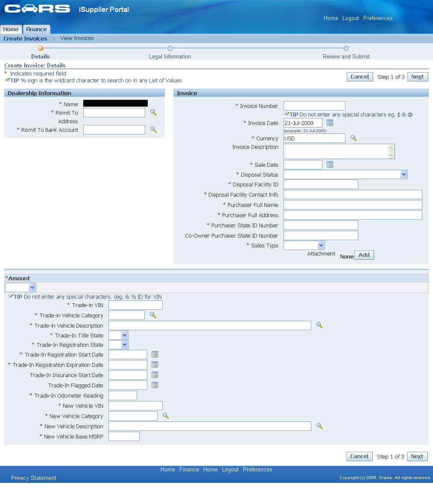Open the Invoice Date calendar picker
The image size is (433, 491).
pos(330,123)
